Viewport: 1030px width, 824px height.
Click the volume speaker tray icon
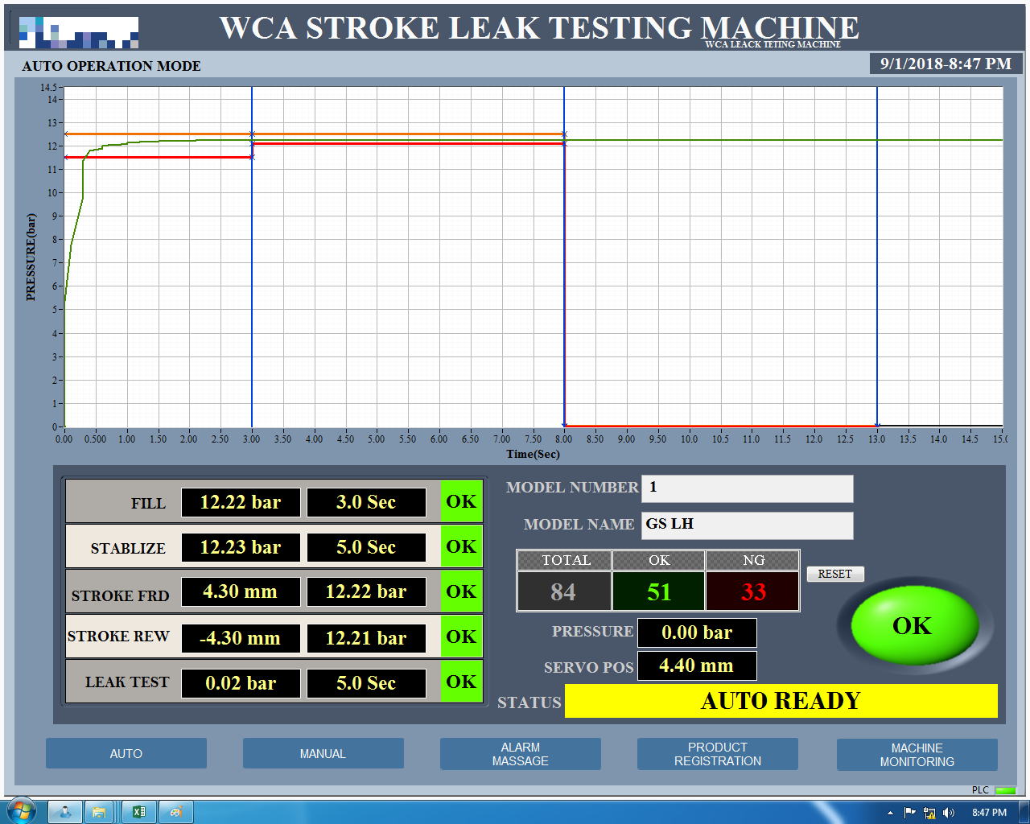tap(949, 813)
